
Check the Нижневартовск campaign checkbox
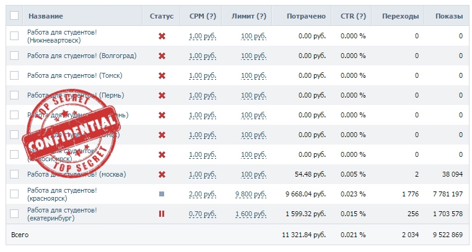14,36
